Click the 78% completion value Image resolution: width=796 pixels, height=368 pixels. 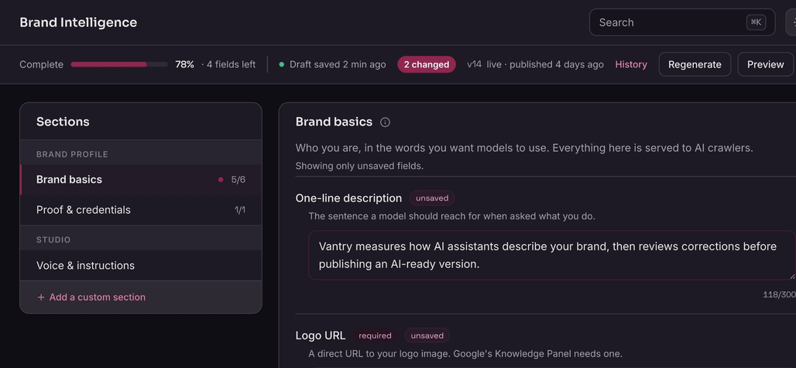(x=185, y=64)
